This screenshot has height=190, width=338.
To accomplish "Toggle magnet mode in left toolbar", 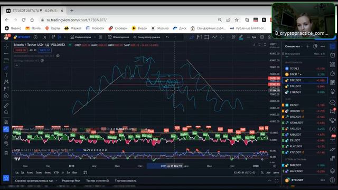I will 6,122.
